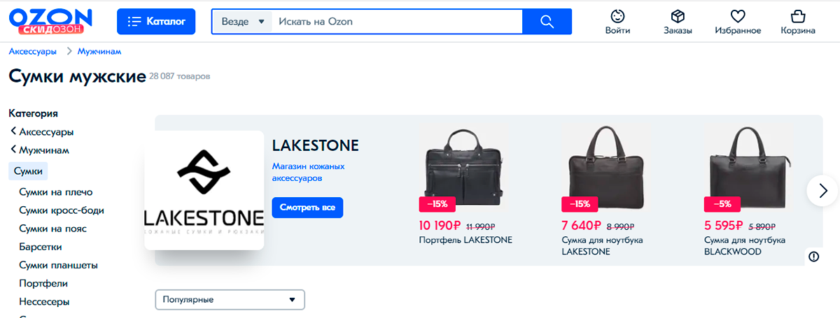Open Избранное heart icon
The width and height of the screenshot is (840, 318).
738,16
